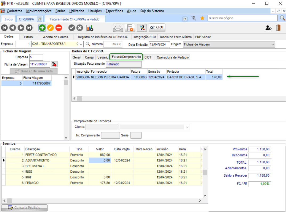Image resolution: width=286 pixels, height=212 pixels.
Task: Open the Utilitários menu
Action: pyautogui.click(x=77, y=11)
